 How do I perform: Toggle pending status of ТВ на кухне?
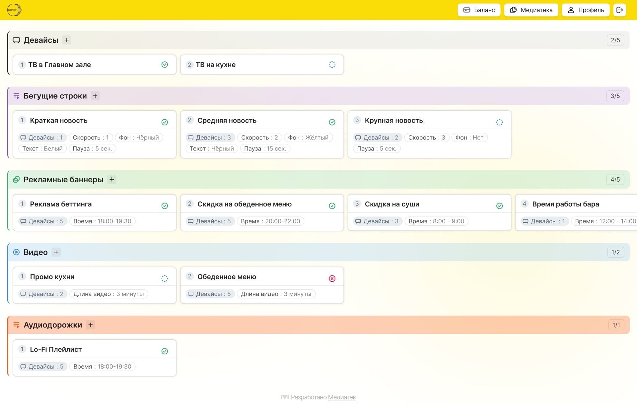coord(332,65)
